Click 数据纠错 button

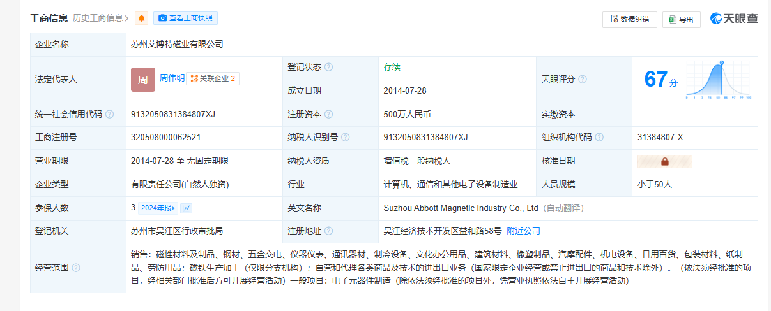tap(629, 19)
